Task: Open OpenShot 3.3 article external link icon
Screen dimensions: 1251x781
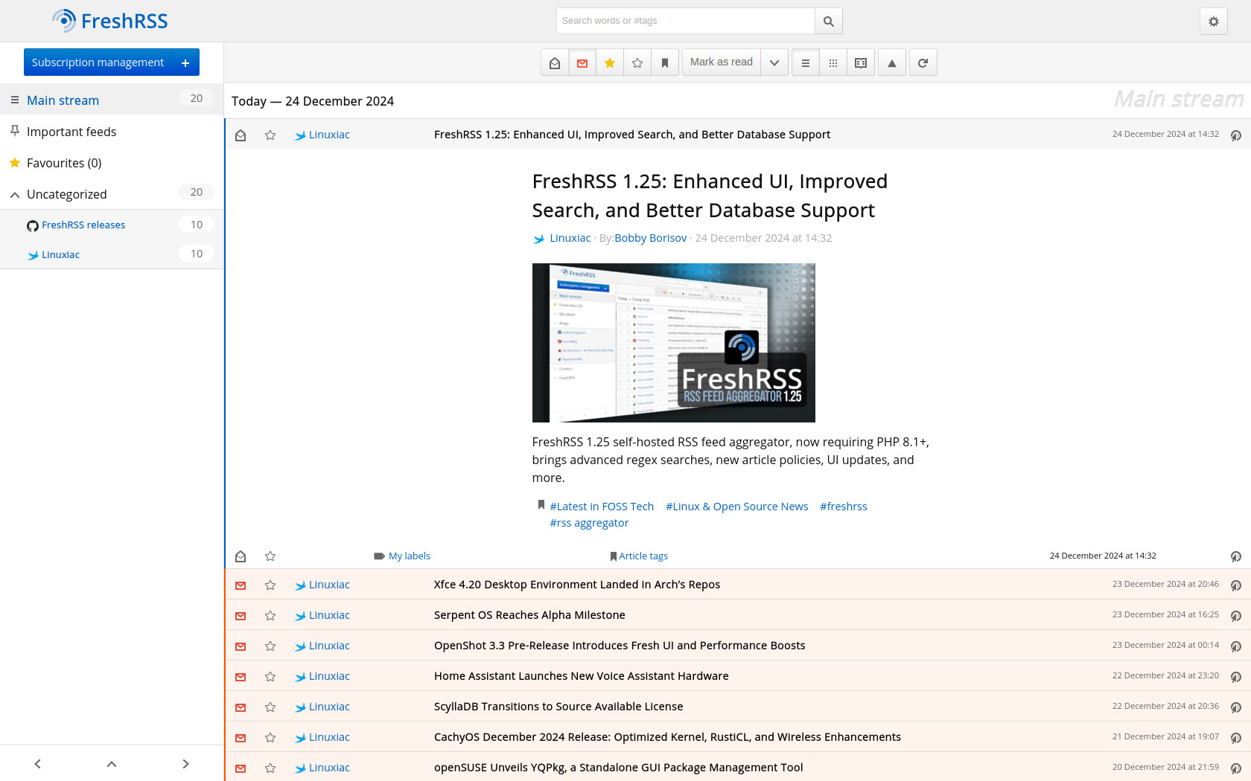Action: point(1235,646)
